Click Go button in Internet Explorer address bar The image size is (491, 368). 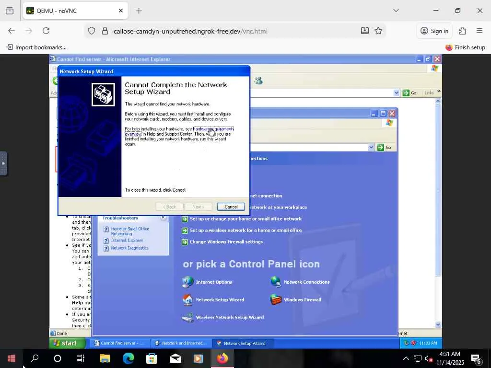coord(410,93)
